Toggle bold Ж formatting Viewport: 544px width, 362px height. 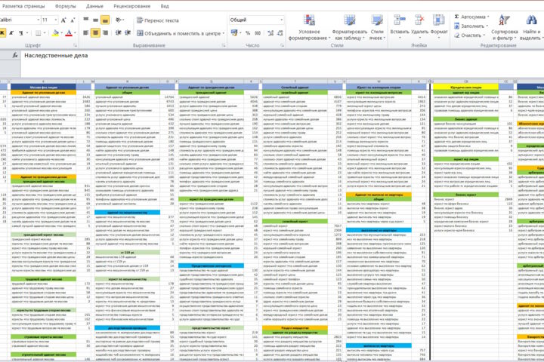click(x=2, y=33)
